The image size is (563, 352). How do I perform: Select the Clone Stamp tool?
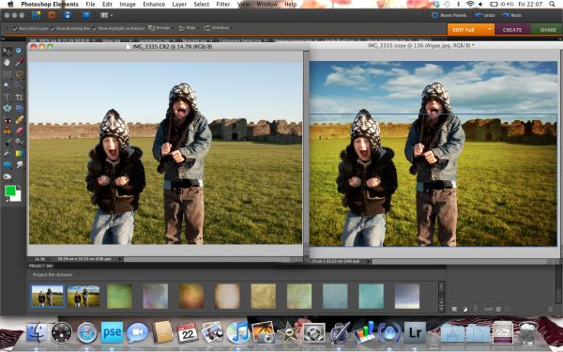click(7, 130)
